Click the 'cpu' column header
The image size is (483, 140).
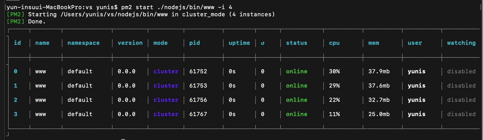[x=334, y=43]
